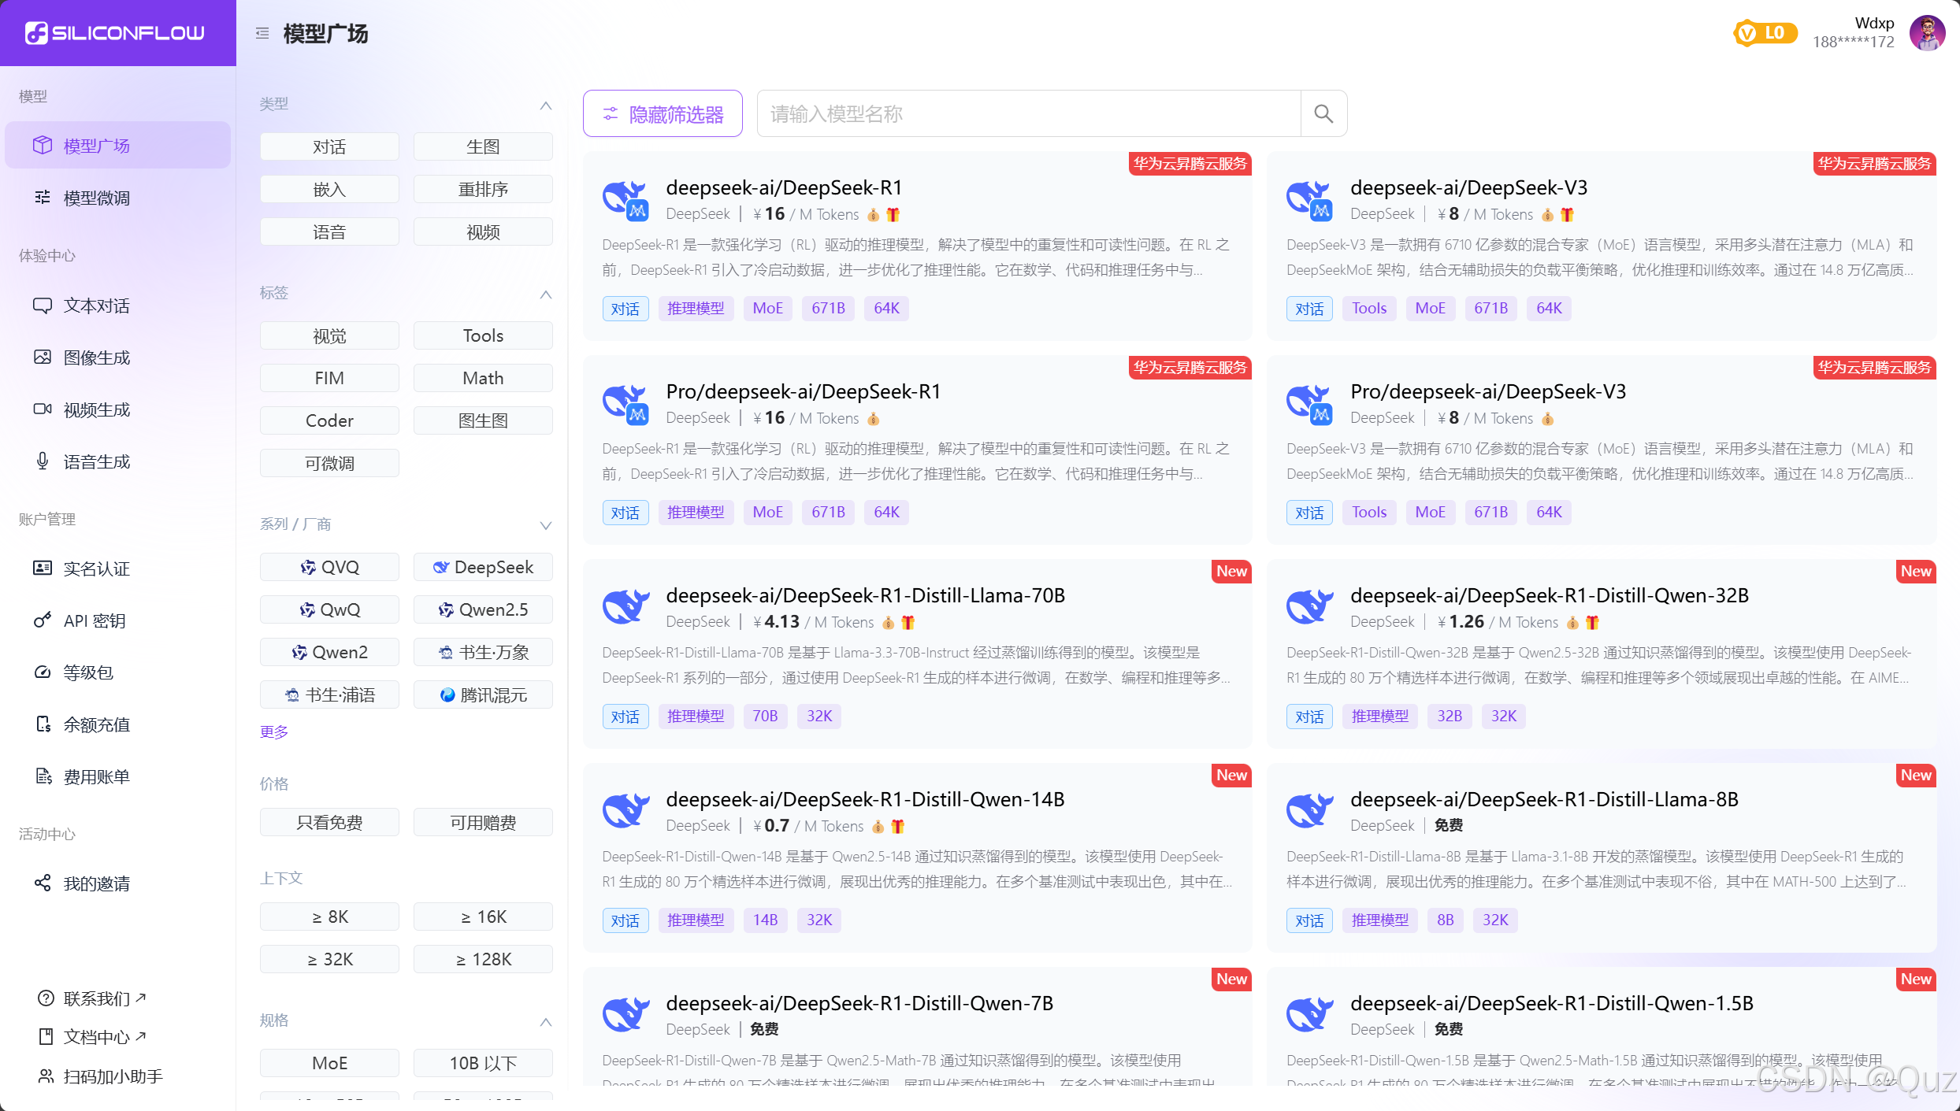
Task: Click the 图像生成 picture icon
Action: coord(43,357)
